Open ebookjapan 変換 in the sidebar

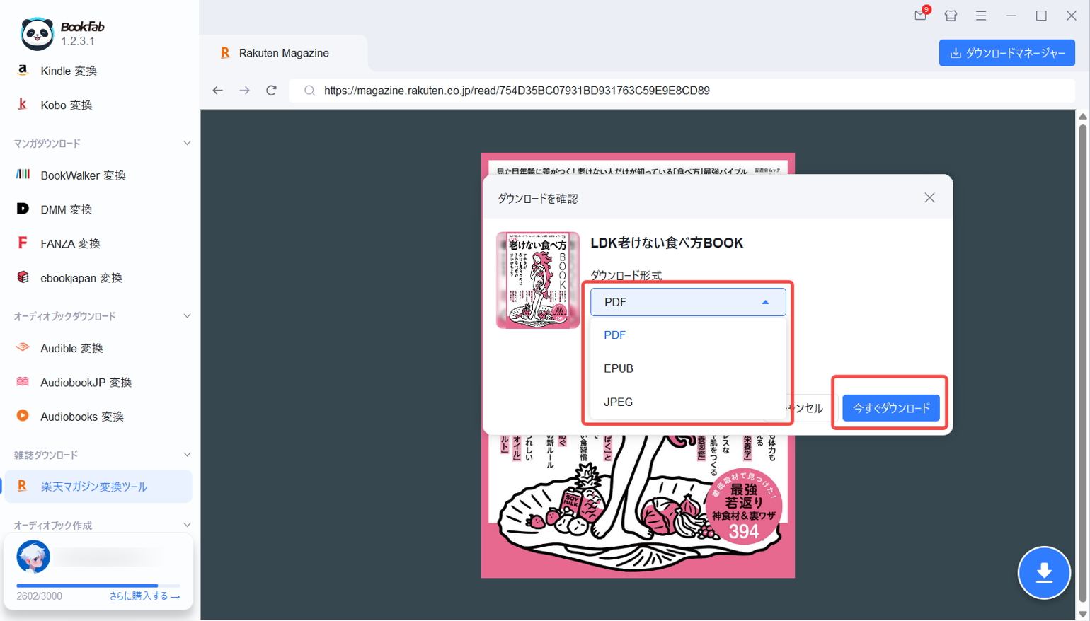click(81, 278)
